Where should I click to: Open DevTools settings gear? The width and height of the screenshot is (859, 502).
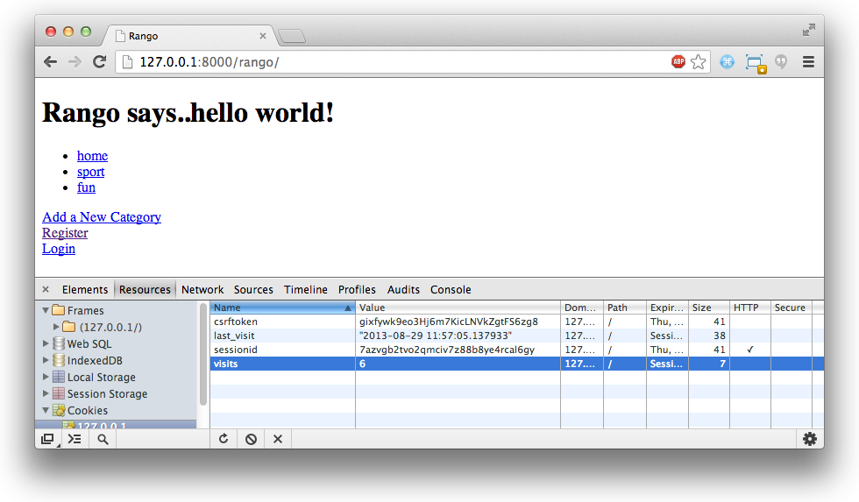810,439
